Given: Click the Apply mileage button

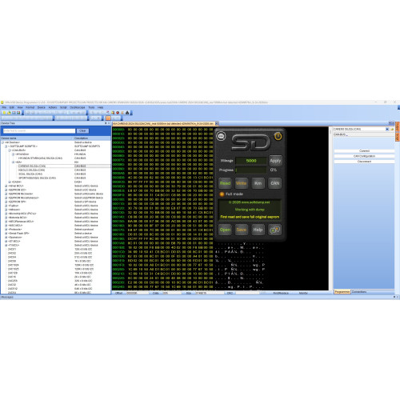Looking at the screenshot, I should (x=275, y=161).
